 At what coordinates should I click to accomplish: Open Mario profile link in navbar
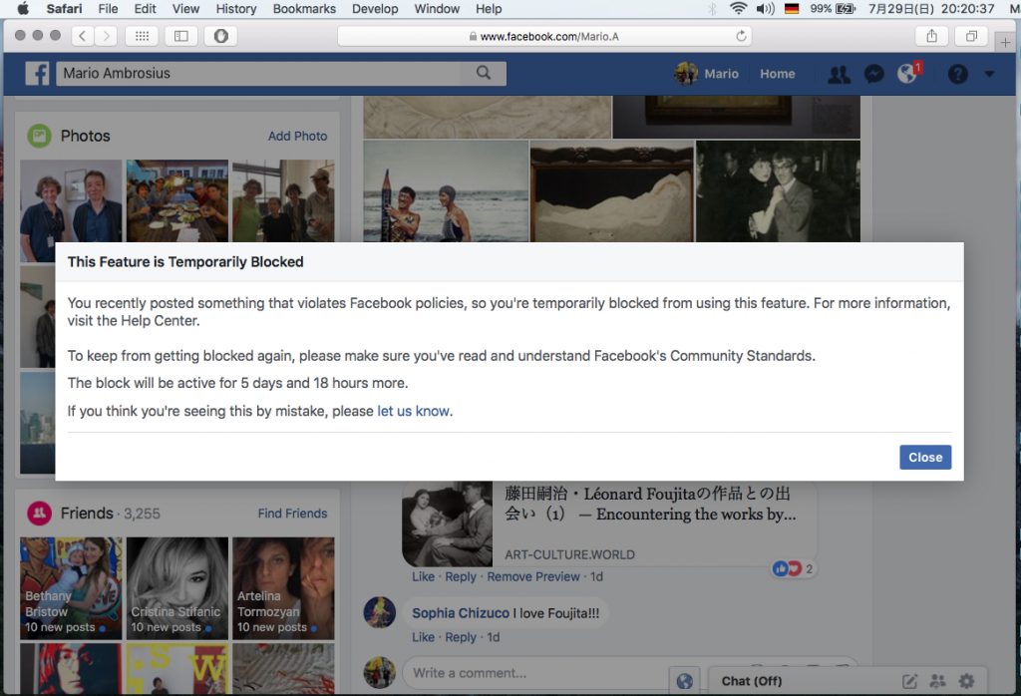tap(721, 74)
